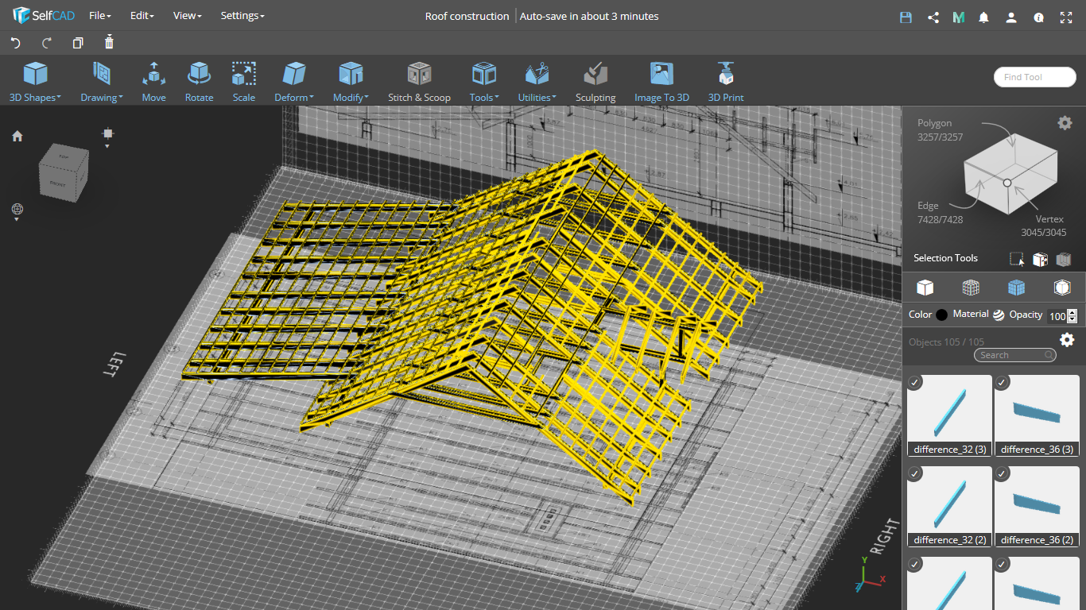Uncheck difference_32 (3) object
Viewport: 1086px width, 610px height.
915,383
